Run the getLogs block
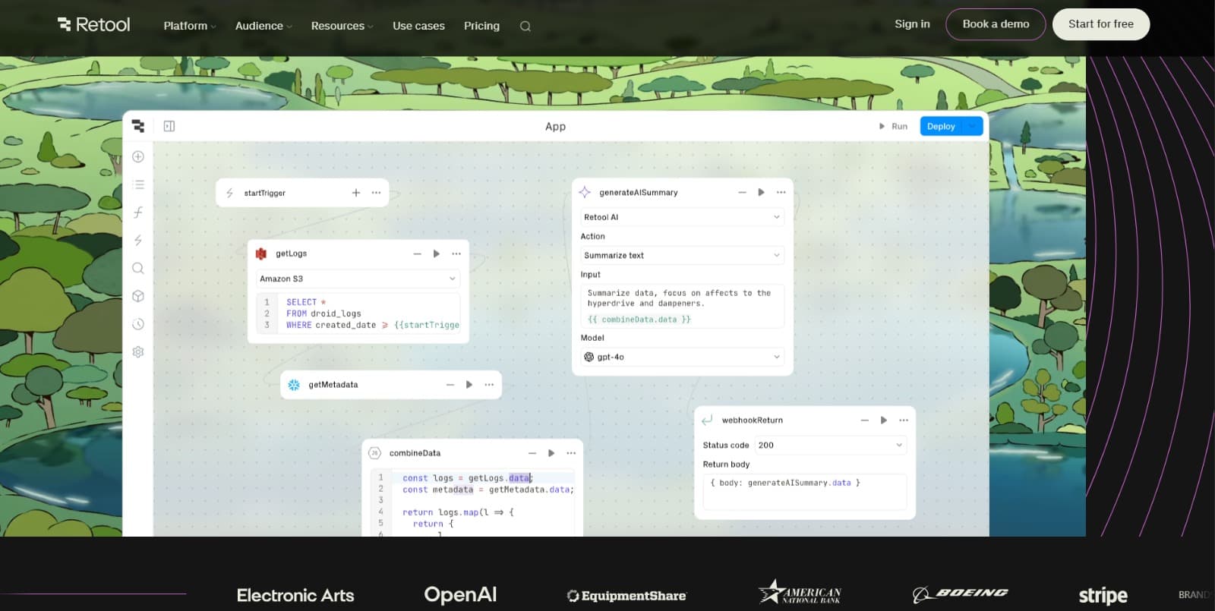 (437, 254)
